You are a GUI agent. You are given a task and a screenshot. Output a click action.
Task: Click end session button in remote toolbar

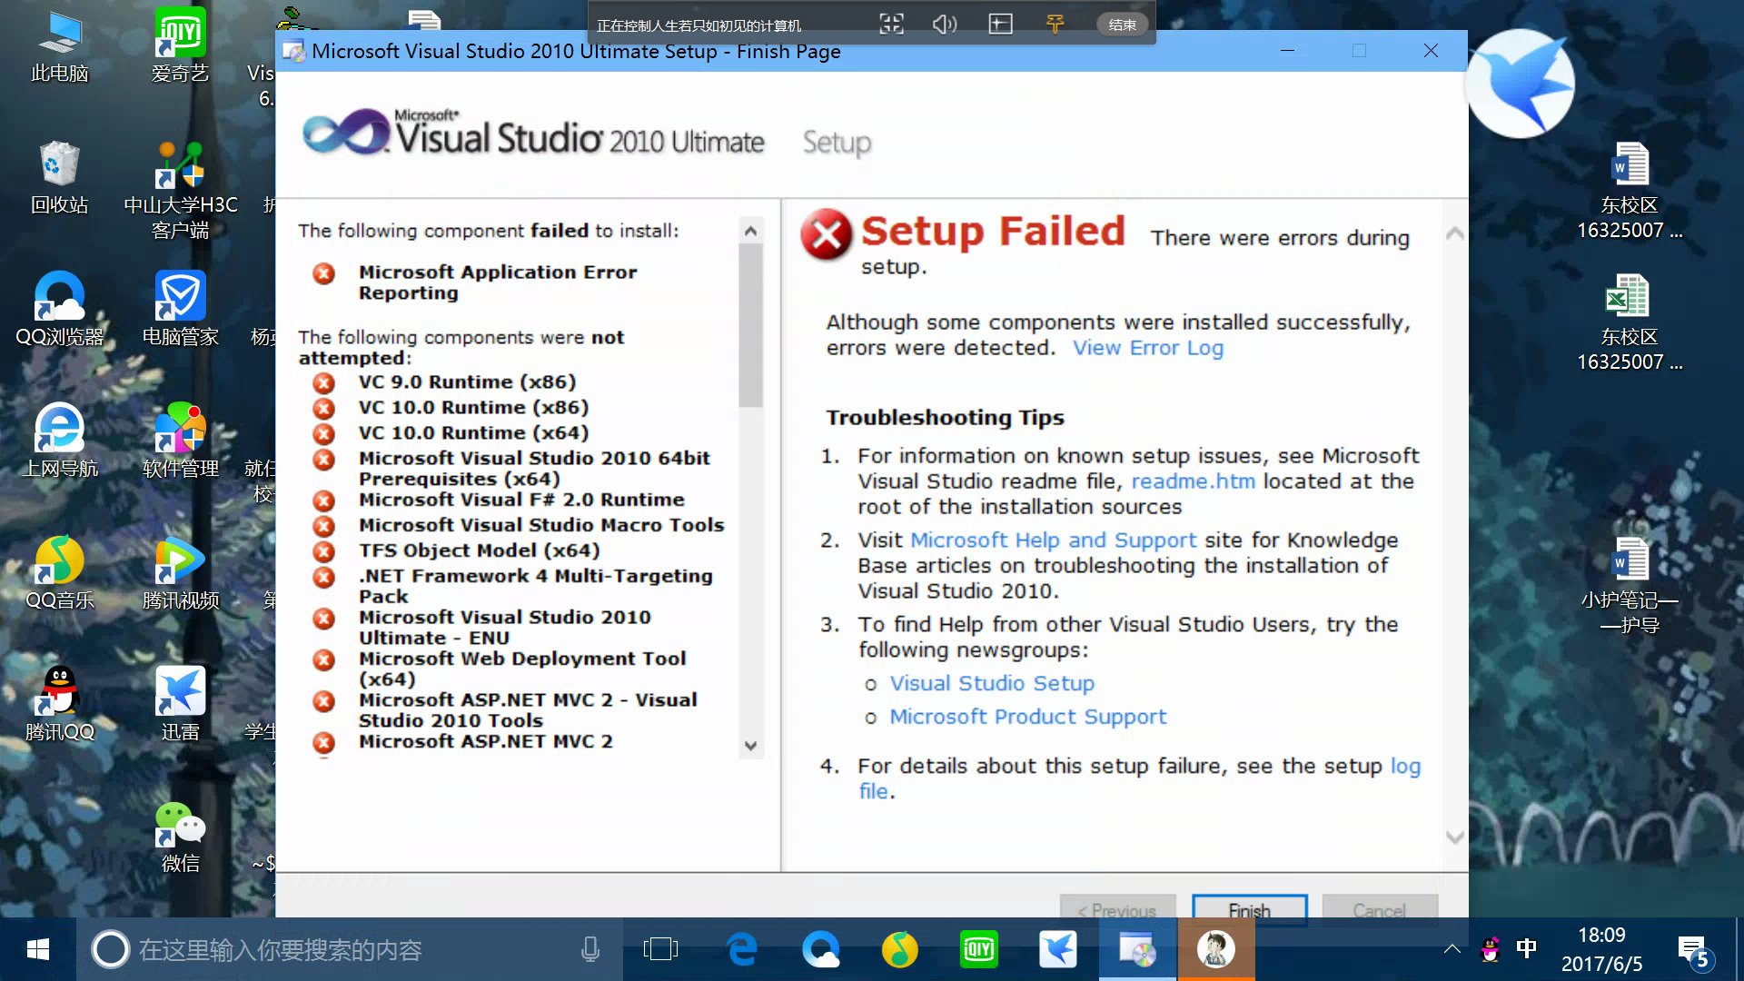[x=1122, y=25]
